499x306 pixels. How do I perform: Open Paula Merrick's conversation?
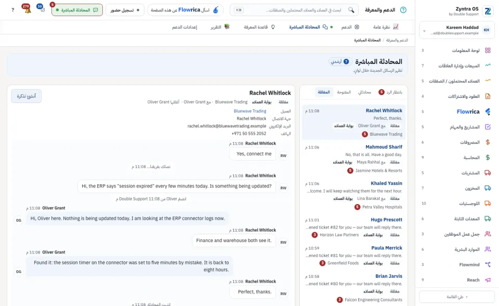353,256
